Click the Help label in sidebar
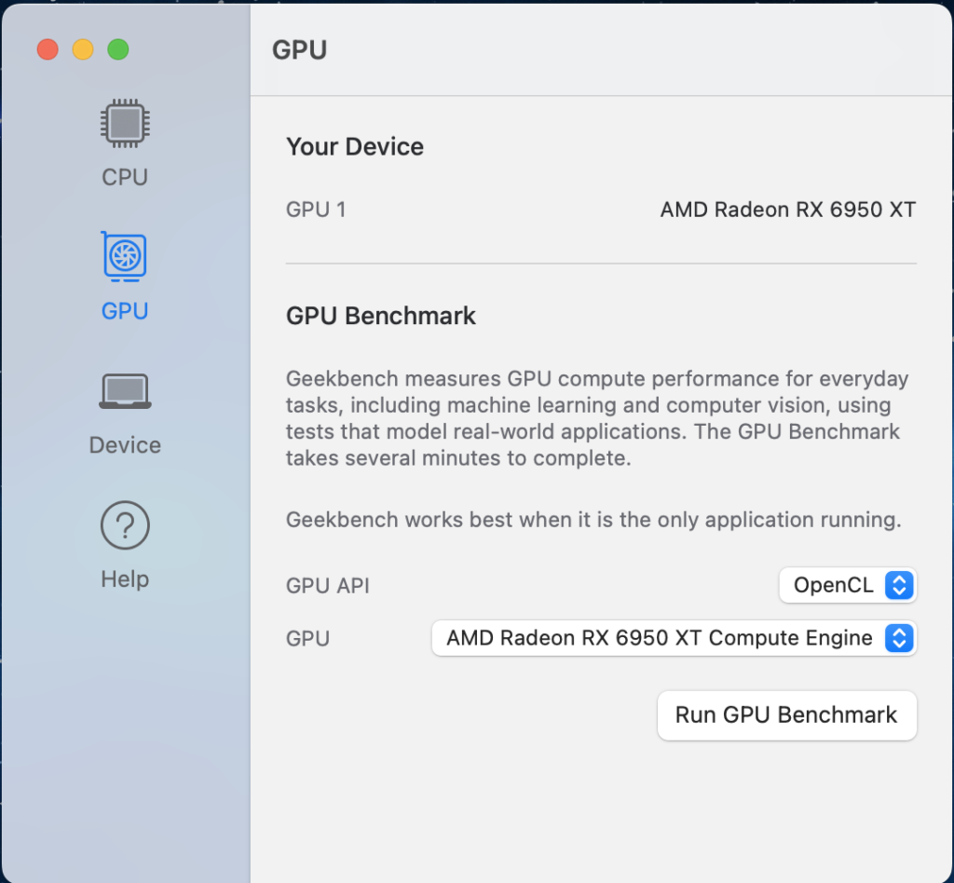The height and width of the screenshot is (883, 954). point(125,579)
